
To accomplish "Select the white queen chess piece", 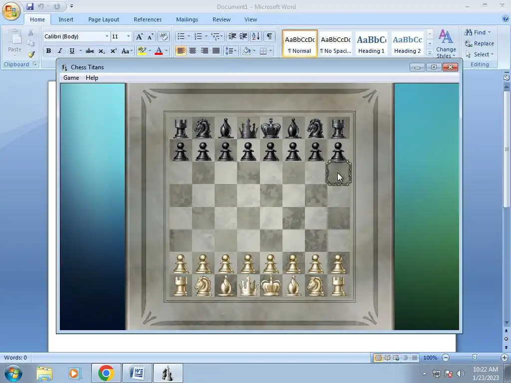I will tap(249, 286).
